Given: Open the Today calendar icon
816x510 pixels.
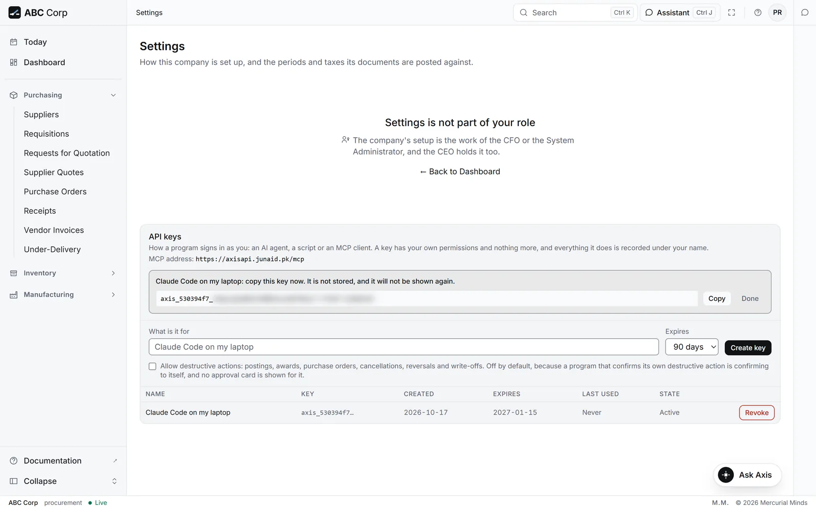Looking at the screenshot, I should [14, 42].
